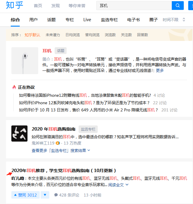Click the downvote triangle button
Viewport: 193px width, 204px height.
coord(45,195)
